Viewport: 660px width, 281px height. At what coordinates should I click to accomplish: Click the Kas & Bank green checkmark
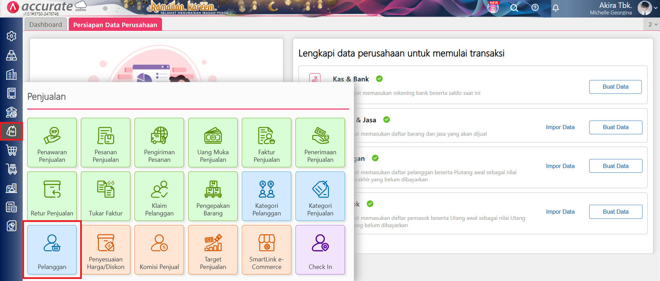pyautogui.click(x=379, y=79)
